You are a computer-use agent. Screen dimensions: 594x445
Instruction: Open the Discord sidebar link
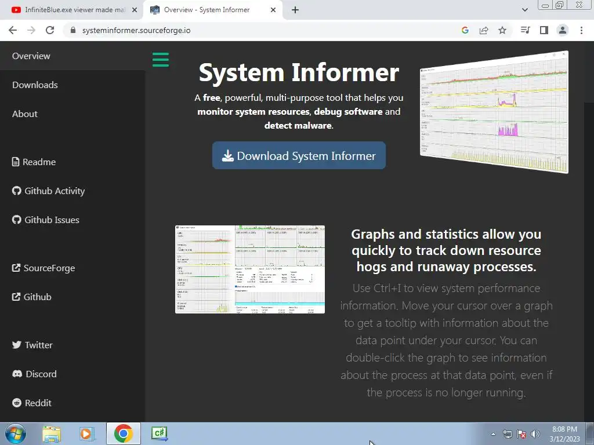click(x=34, y=374)
